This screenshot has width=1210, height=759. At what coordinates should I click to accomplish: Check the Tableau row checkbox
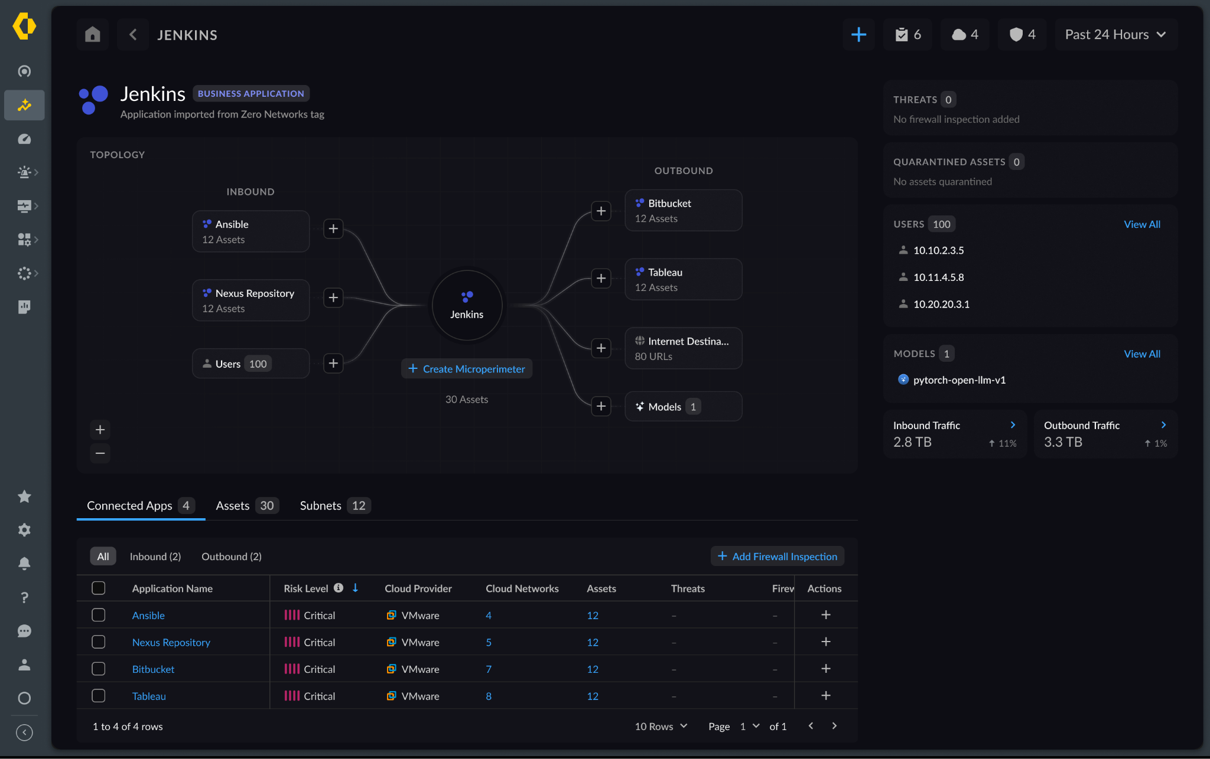tap(99, 696)
